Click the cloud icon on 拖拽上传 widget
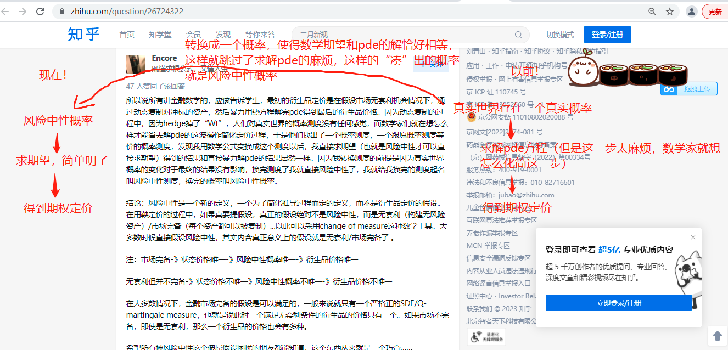 [x=669, y=88]
